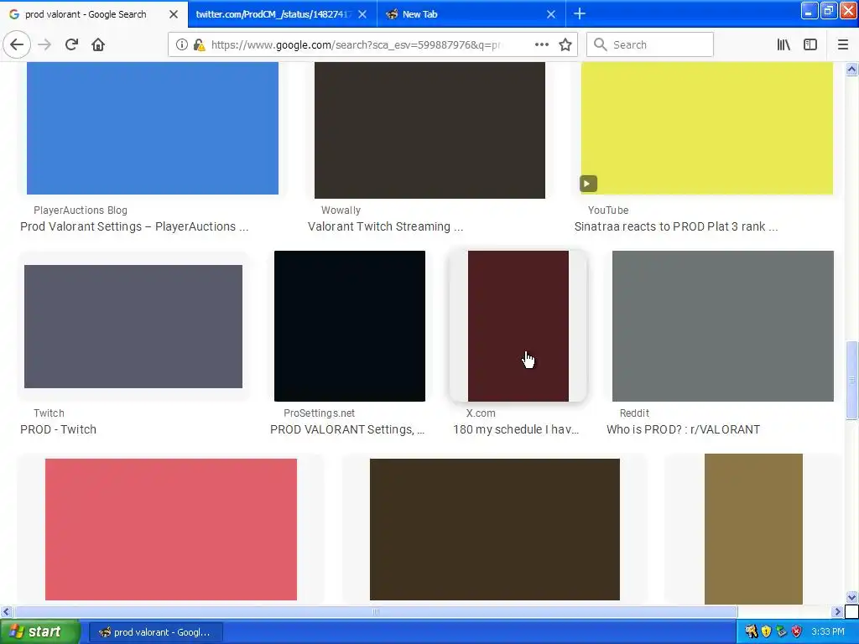Click the vertical scrollbar down arrow
859x644 pixels.
(x=852, y=597)
